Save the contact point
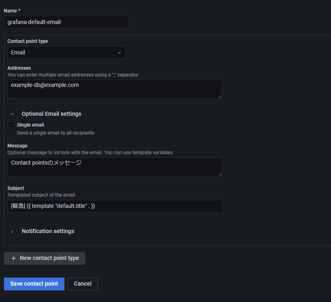Image resolution: width=331 pixels, height=302 pixels. (34, 284)
